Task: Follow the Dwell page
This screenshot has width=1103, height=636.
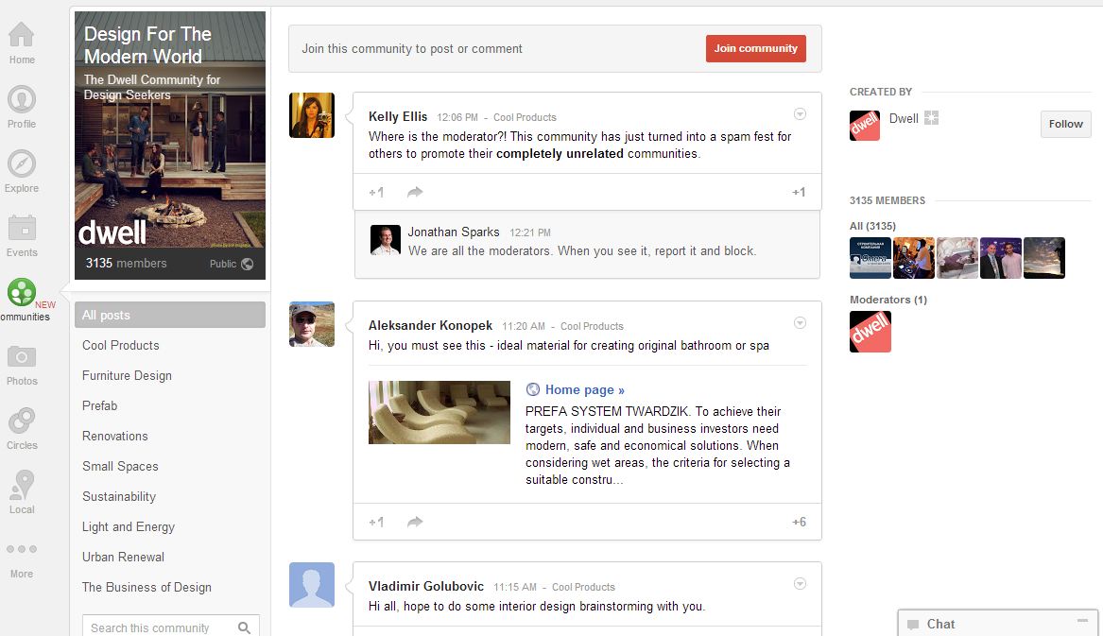Action: coord(1064,124)
